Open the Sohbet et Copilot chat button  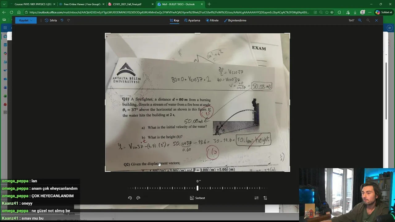pos(384,12)
